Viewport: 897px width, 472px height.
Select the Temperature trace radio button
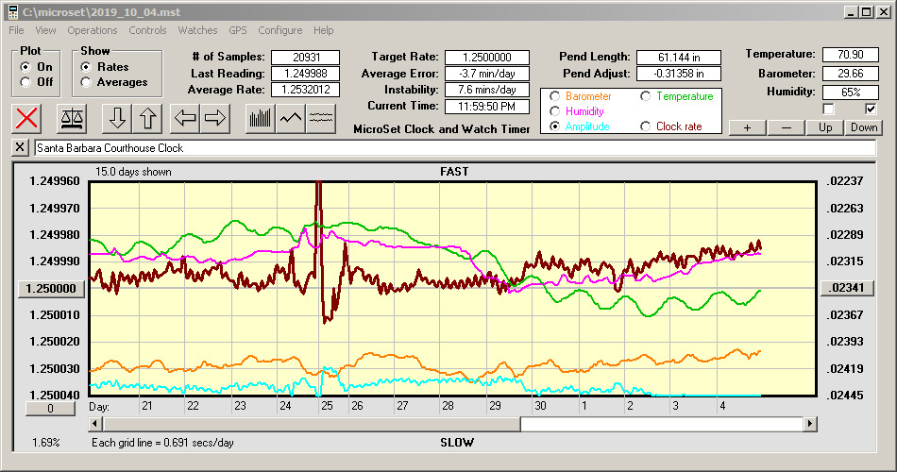(646, 96)
